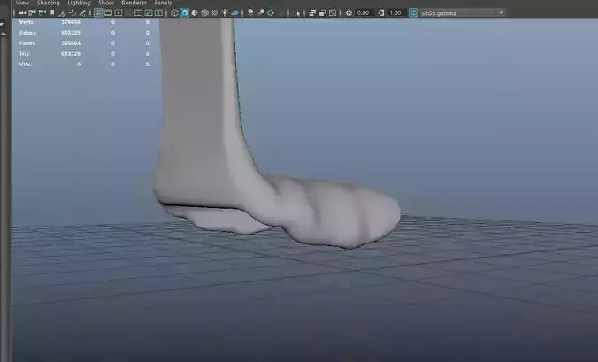Image resolution: width=598 pixels, height=362 pixels.
Task: Click the Isolate Select icon
Action: click(x=298, y=13)
